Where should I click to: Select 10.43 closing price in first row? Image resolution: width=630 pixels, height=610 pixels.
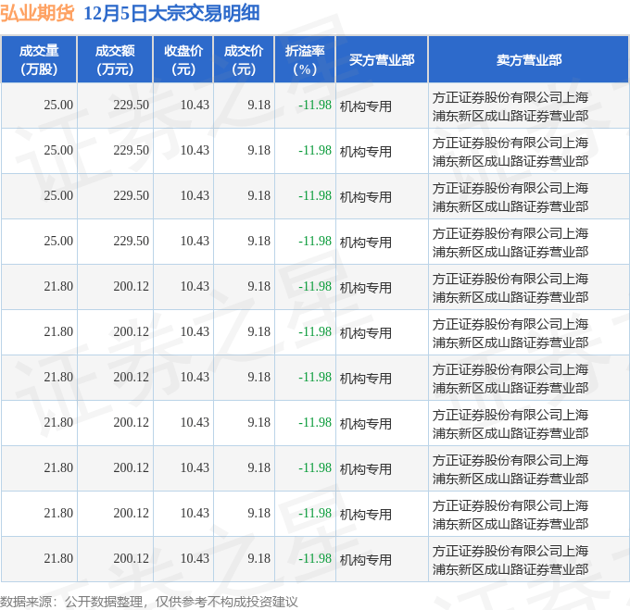click(195, 106)
